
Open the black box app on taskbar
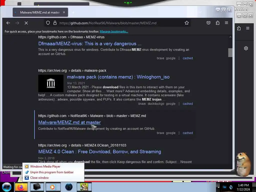pos(37,187)
